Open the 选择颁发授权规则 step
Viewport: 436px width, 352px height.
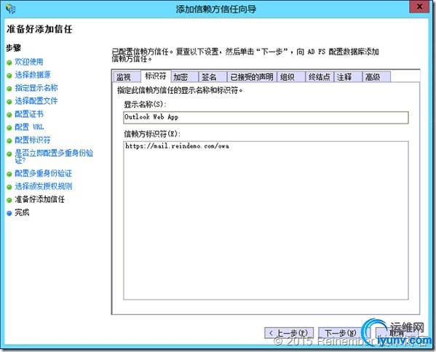[x=44, y=186]
